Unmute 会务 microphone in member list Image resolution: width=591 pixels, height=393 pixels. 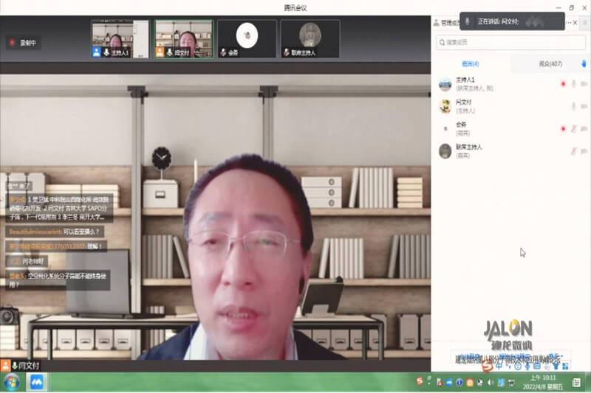[573, 128]
